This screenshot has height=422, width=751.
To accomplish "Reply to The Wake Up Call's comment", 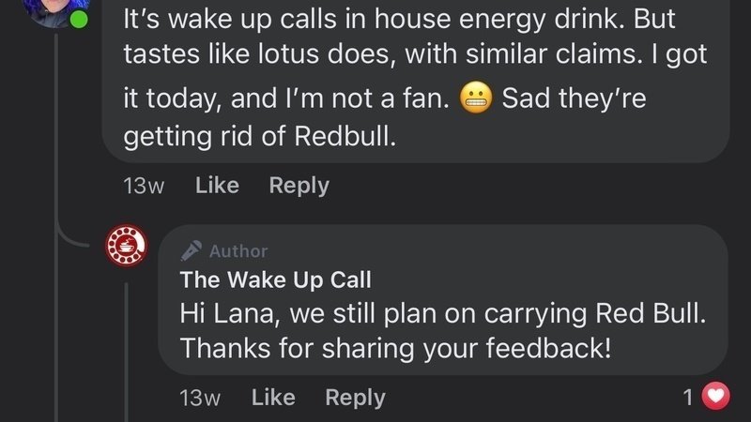I will coord(355,398).
